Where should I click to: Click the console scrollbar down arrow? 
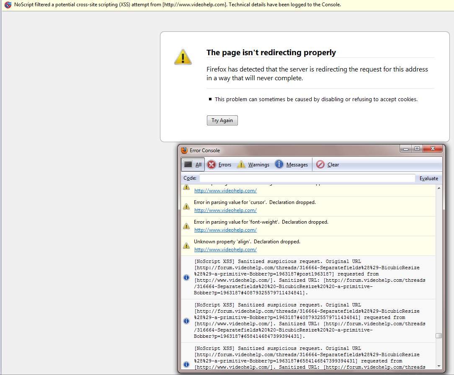tap(439, 366)
